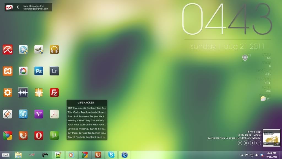Open Adobe Lightroom
The height and width of the screenshot is (159, 282).
click(54, 71)
